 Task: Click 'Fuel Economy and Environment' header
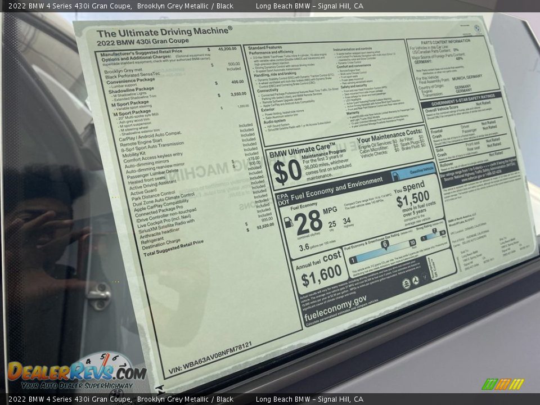click(336, 188)
